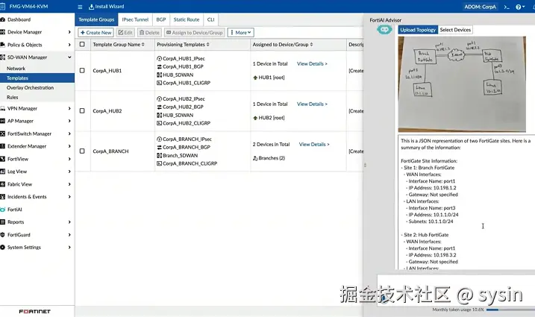The width and height of the screenshot is (535, 317).
Task: Click the FortiGuard shield sidebar icon
Action: (x=3, y=235)
